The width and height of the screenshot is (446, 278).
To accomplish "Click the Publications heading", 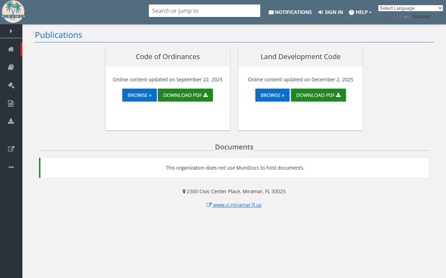I will (x=59, y=35).
